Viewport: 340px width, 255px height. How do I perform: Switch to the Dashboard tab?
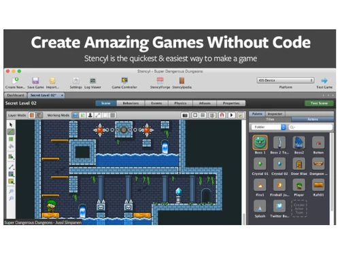(16, 95)
